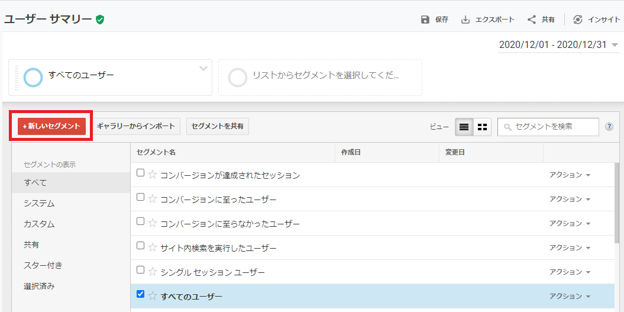Sort by 作成日 column header
Image resolution: width=624 pixels, height=312 pixels.
click(x=387, y=153)
